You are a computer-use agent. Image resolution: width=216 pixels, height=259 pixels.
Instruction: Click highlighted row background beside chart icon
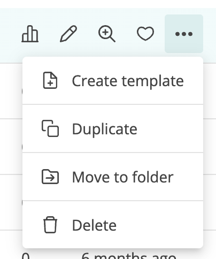(10, 35)
